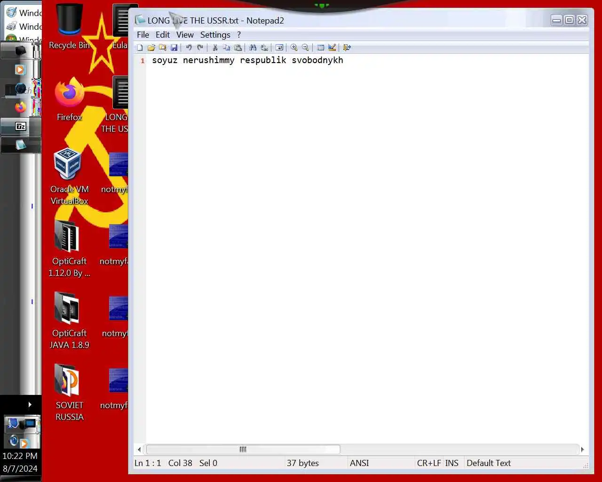Copy selection using the toolbar icon
602x482 pixels.
click(x=226, y=48)
